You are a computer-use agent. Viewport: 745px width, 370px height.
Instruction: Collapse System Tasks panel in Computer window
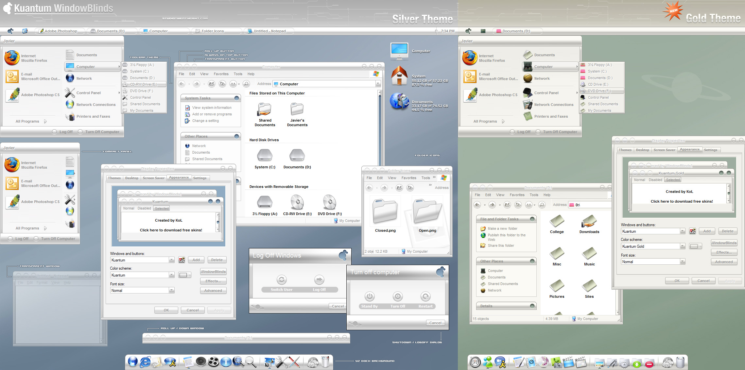[x=237, y=98]
